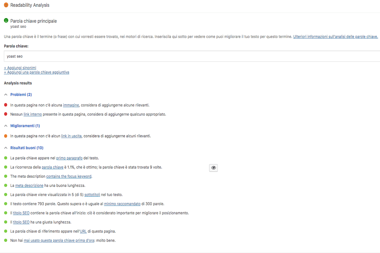Open the immagine link in problems
380x253 pixels.
tap(71, 105)
